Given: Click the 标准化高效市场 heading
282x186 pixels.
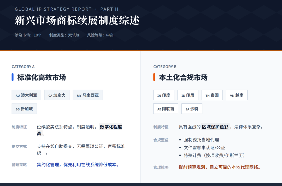Looking at the screenshot, I should point(42,77).
